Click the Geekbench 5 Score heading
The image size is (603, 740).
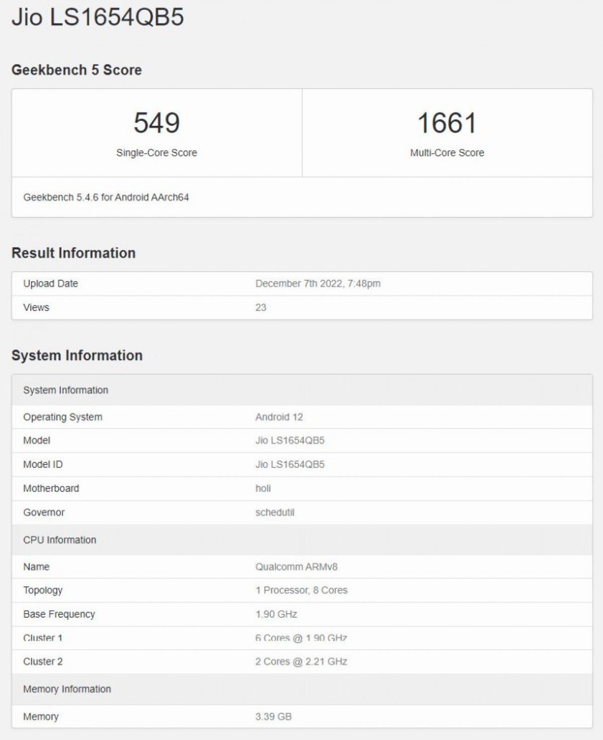pos(77,70)
